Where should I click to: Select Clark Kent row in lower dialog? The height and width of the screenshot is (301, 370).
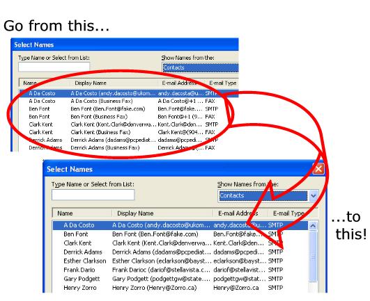pyautogui.click(x=180, y=243)
